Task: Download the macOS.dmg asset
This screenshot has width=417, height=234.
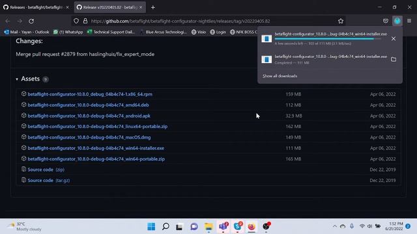Action: [x=89, y=137]
